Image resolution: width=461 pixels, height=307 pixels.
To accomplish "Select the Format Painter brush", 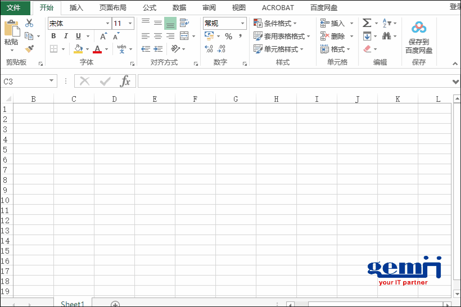I will [29, 49].
